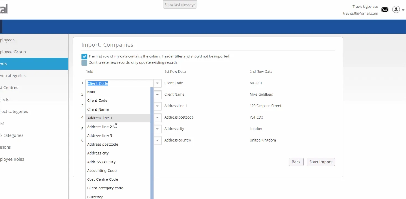Image resolution: width=406 pixels, height=199 pixels.
Task: Open Divisions in the sidebar
Action: (x=34, y=147)
